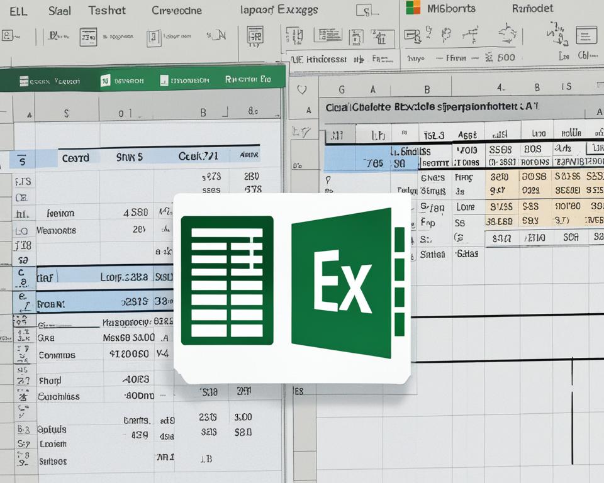Click the four-color Microsoft logo beside MH6borts
This screenshot has height=483, width=604.
pos(413,8)
